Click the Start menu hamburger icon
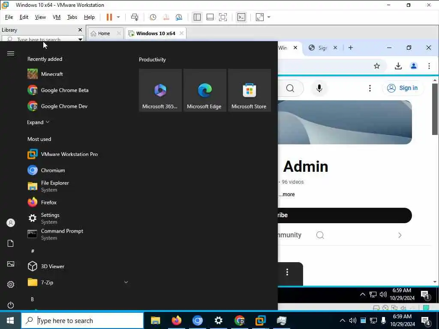The image size is (439, 329). point(11,53)
